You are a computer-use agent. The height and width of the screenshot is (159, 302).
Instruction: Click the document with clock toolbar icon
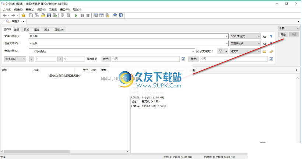coord(107,15)
